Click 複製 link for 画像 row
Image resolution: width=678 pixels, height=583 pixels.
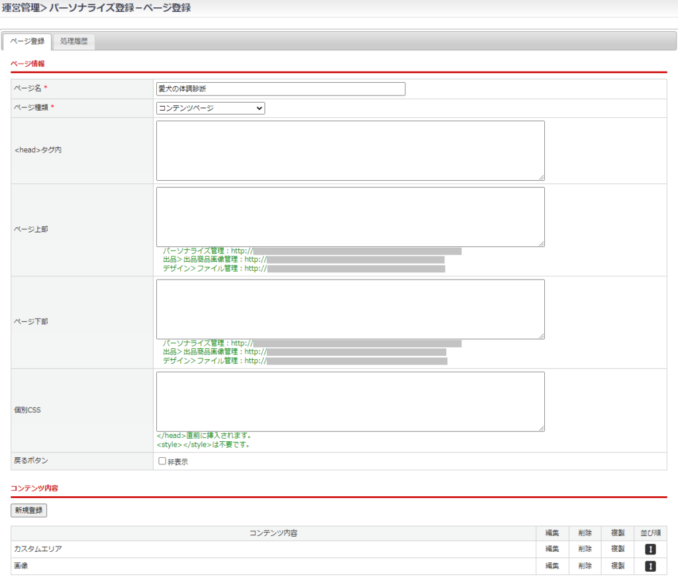pyautogui.click(x=618, y=566)
